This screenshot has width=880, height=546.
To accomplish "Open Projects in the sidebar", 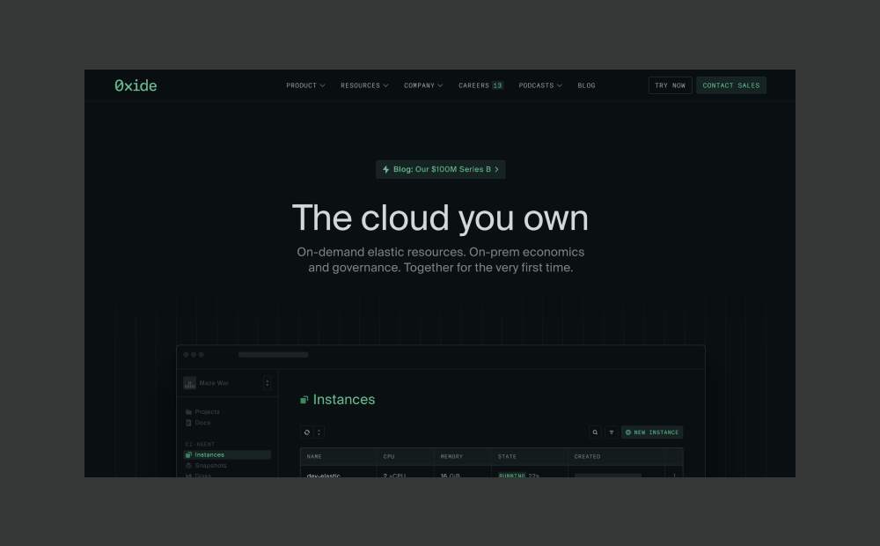I will click(x=207, y=412).
